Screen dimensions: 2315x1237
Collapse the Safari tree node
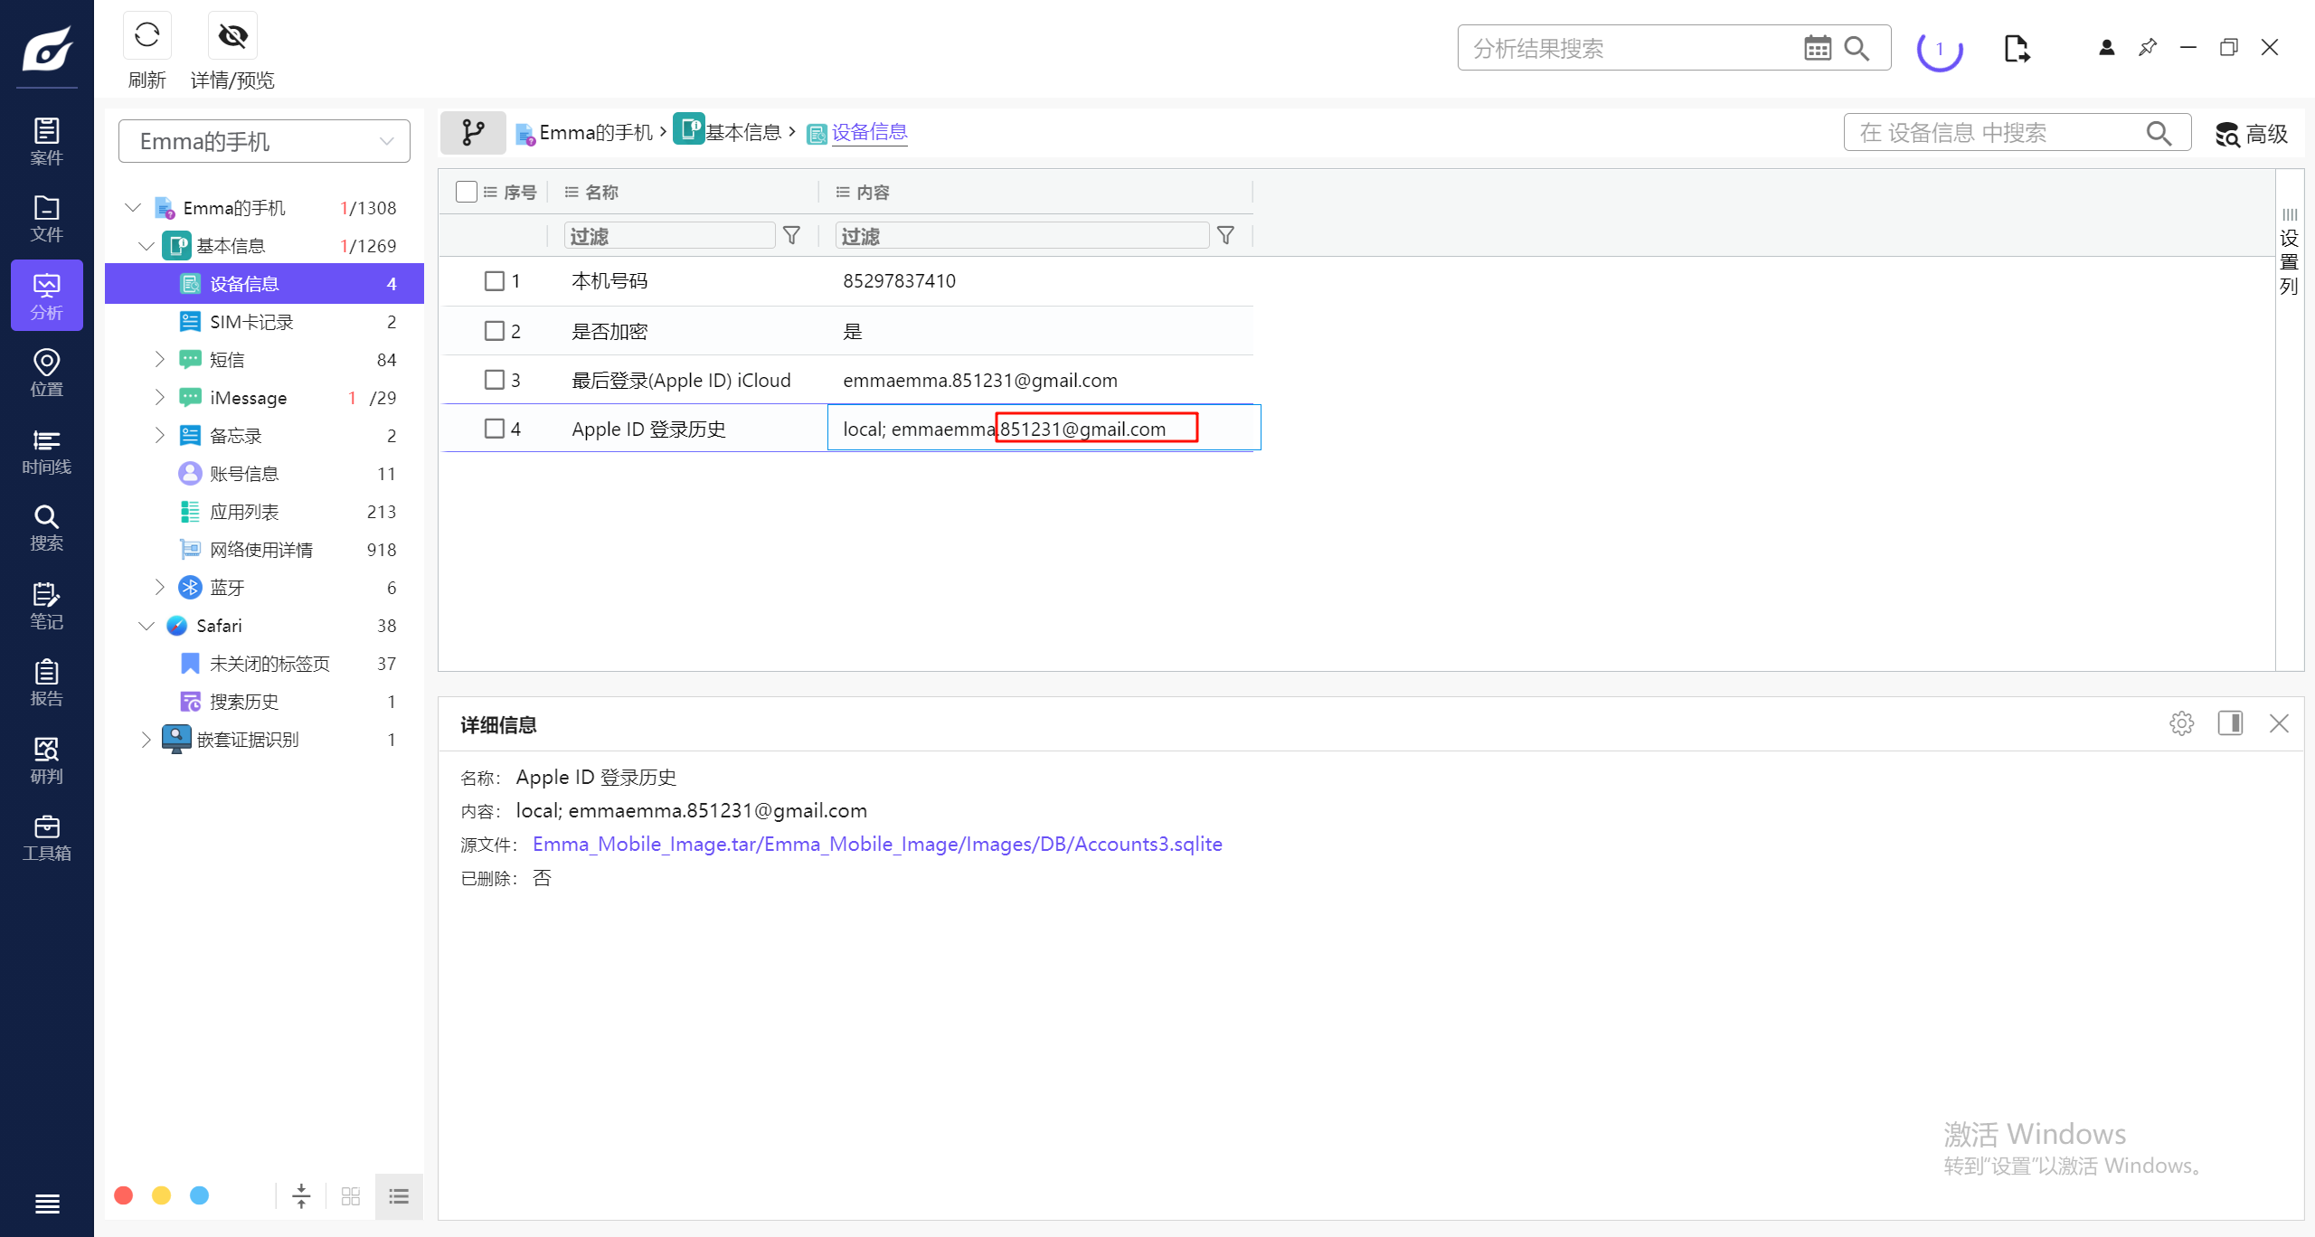click(146, 626)
